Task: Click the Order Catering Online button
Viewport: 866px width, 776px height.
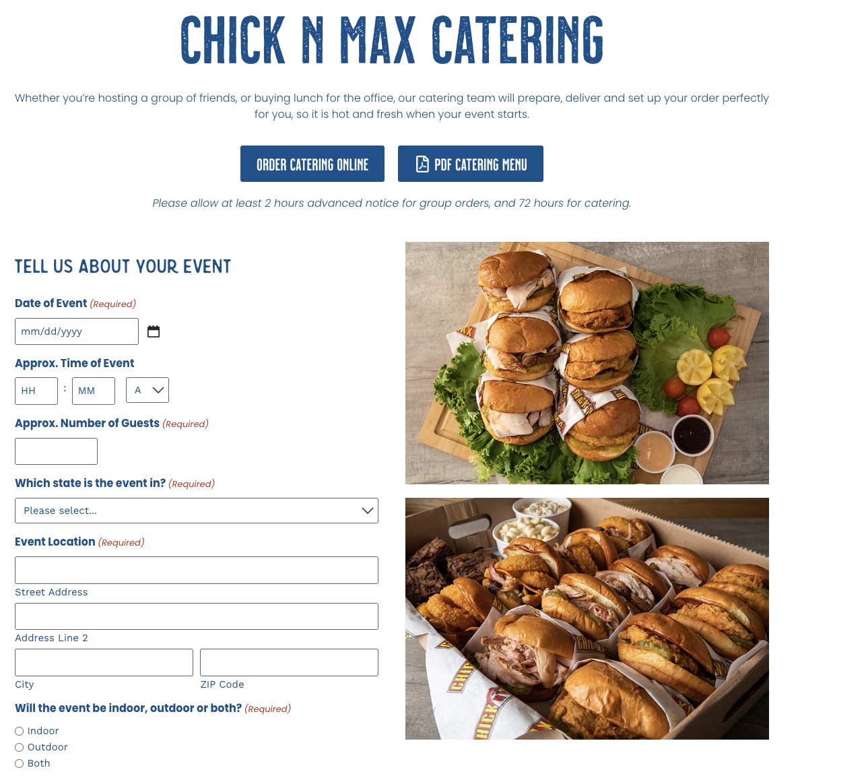Action: point(312,164)
